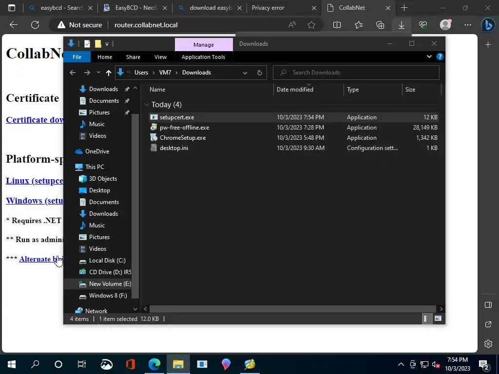This screenshot has width=499, height=374.
Task: Switch to Privacy error browser tab
Action: (x=268, y=8)
